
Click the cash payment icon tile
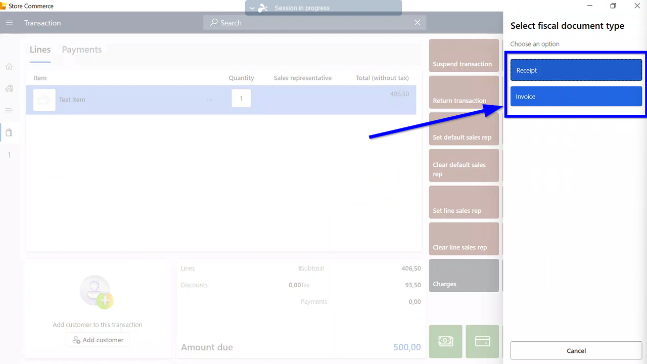tap(445, 341)
